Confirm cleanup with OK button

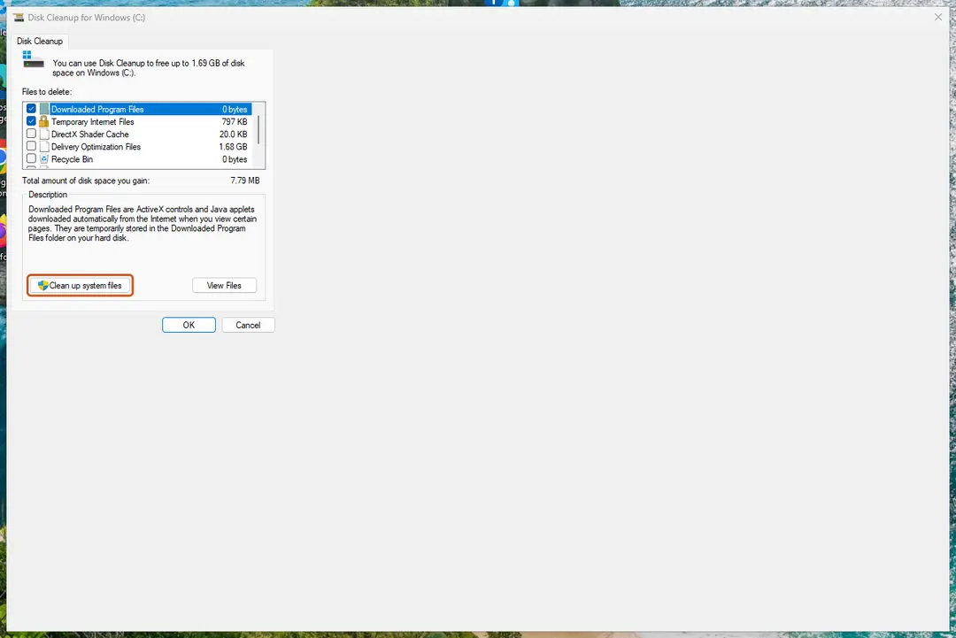click(x=189, y=325)
